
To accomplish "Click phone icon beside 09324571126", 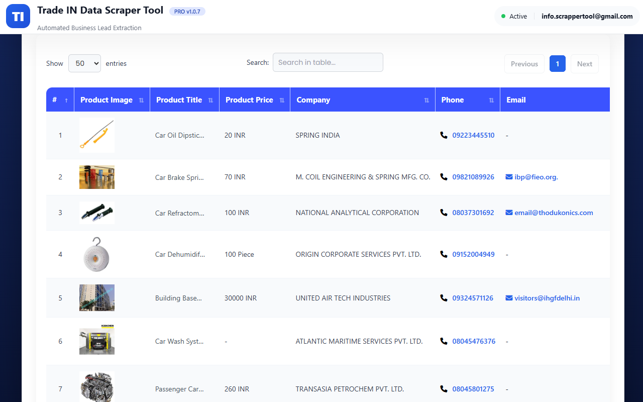I will tap(444, 298).
